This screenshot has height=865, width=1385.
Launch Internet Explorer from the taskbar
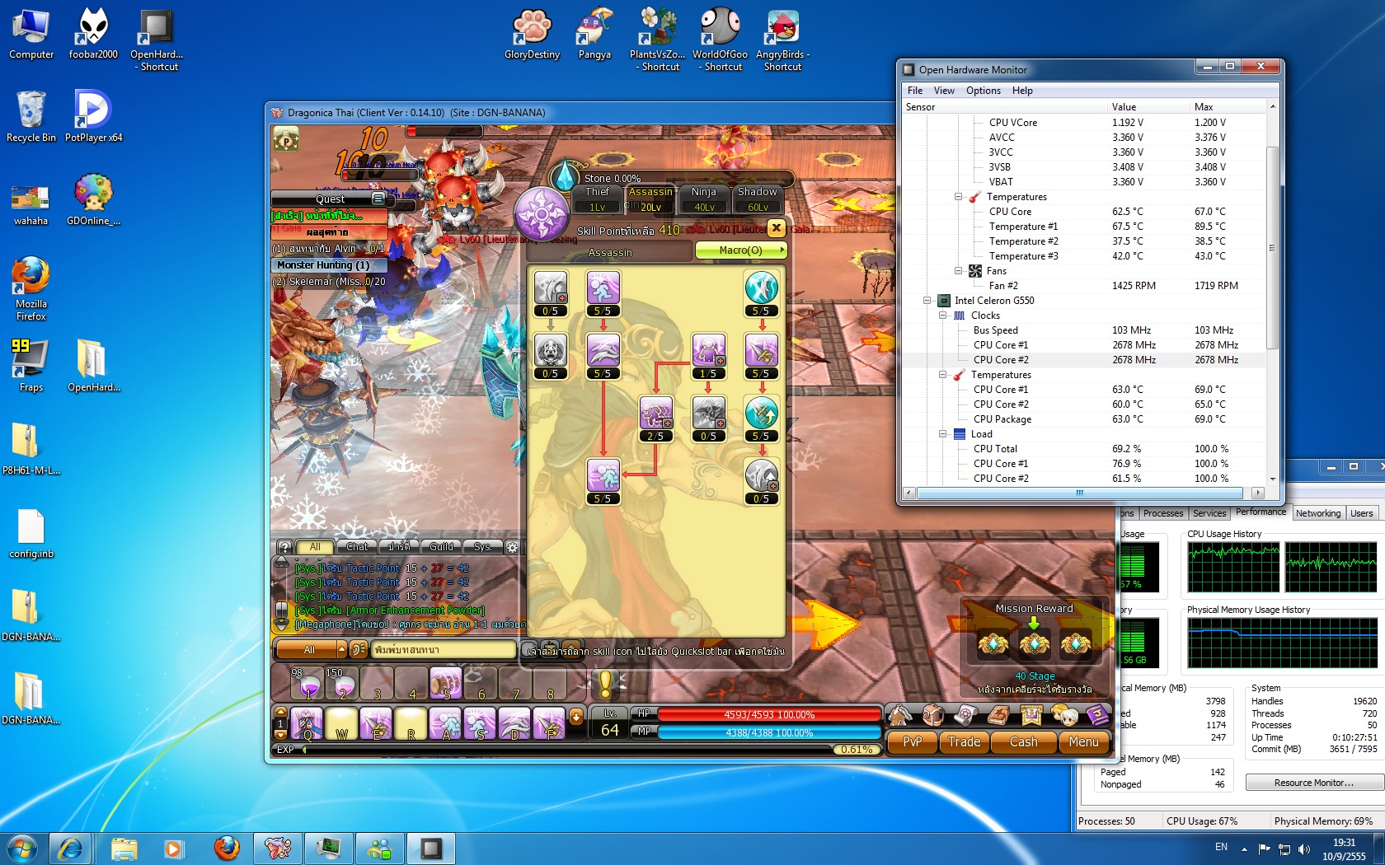coord(70,848)
